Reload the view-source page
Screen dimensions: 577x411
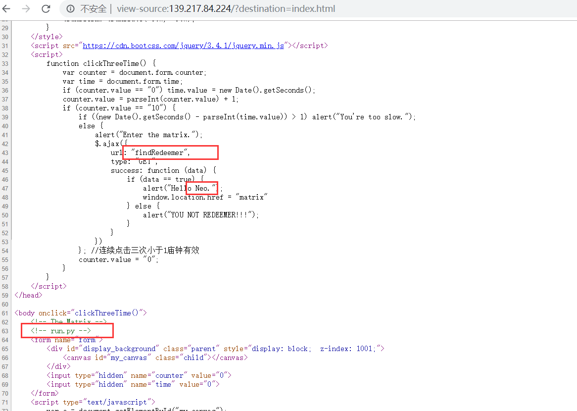click(x=46, y=9)
